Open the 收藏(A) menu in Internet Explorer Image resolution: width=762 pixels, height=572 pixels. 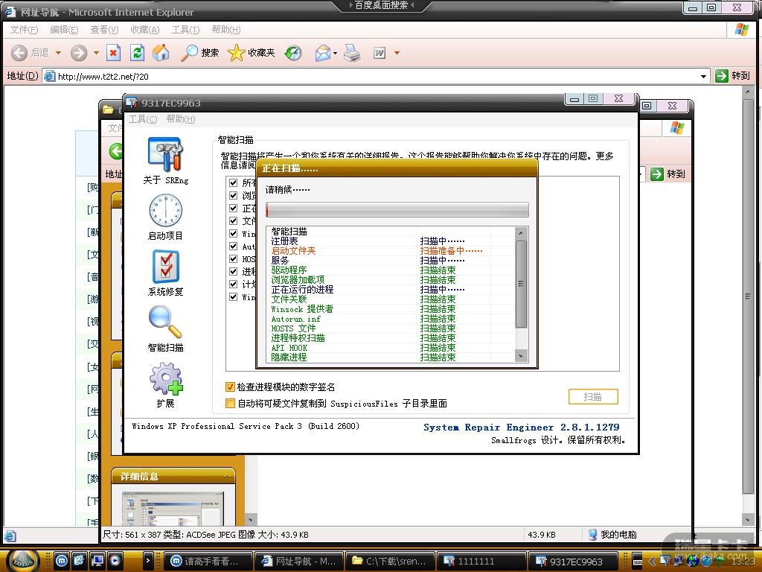[x=144, y=30]
